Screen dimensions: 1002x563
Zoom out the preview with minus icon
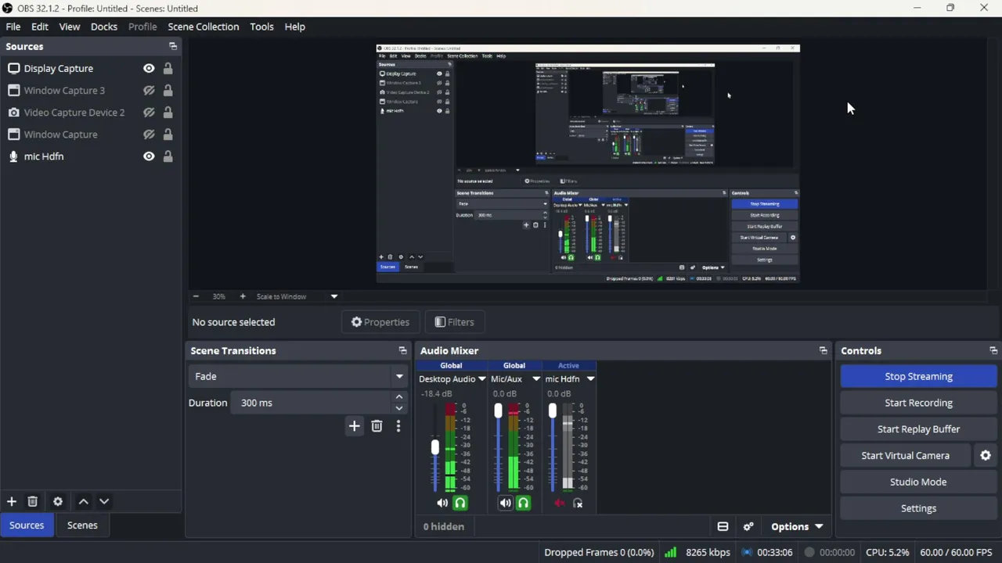point(196,296)
